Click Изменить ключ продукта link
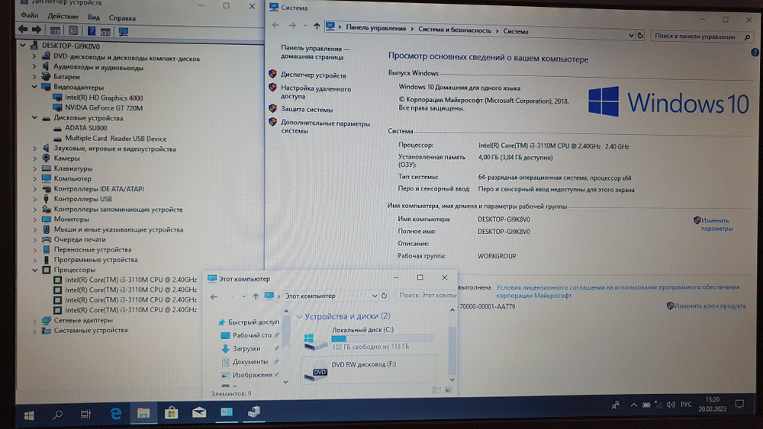The image size is (763, 429). point(710,306)
